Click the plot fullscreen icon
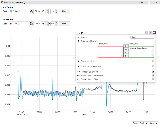 point(150,33)
